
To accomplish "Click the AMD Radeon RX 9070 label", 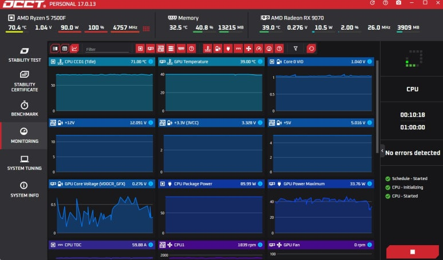I will click(297, 18).
